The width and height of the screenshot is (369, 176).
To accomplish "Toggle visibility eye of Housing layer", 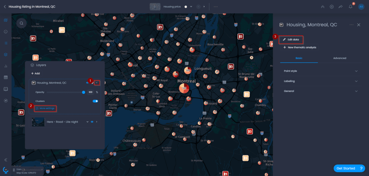I will coord(88,83).
